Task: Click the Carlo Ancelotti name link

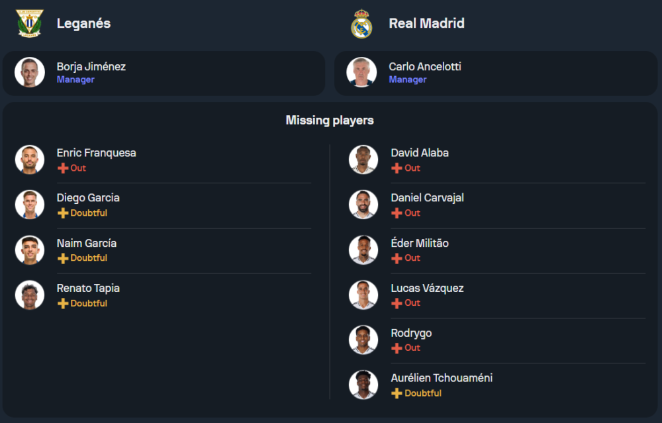Action: coord(425,67)
